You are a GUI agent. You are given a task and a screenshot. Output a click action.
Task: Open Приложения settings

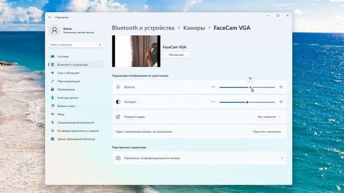[x=76, y=90]
